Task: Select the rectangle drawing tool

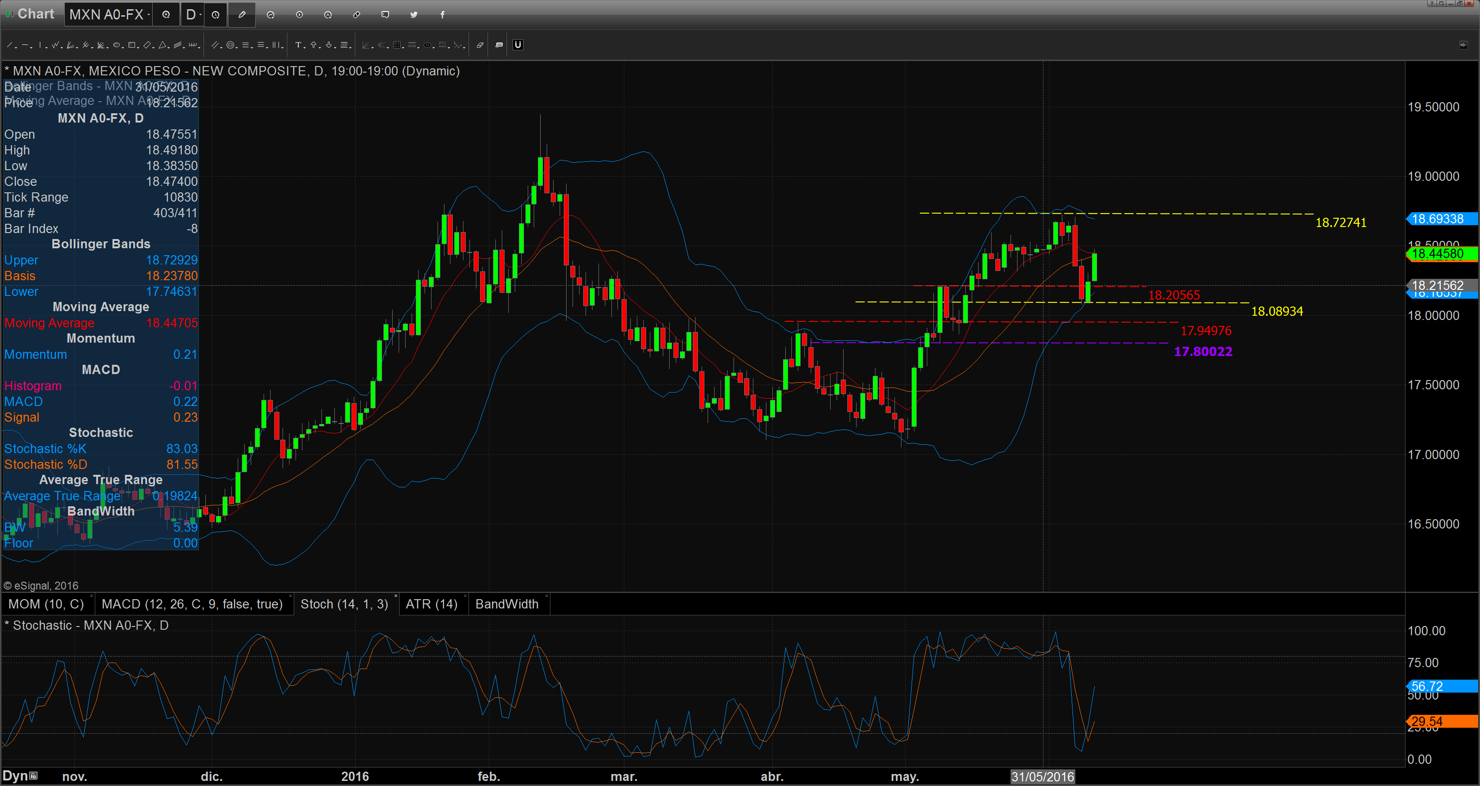Action: pos(131,45)
